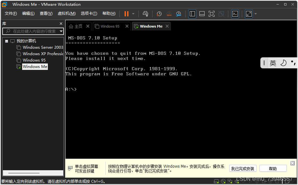
Task: Click the network adapter status icon
Action: pos(230,181)
